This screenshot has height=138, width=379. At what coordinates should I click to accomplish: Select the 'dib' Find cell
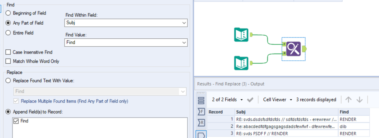354,126
